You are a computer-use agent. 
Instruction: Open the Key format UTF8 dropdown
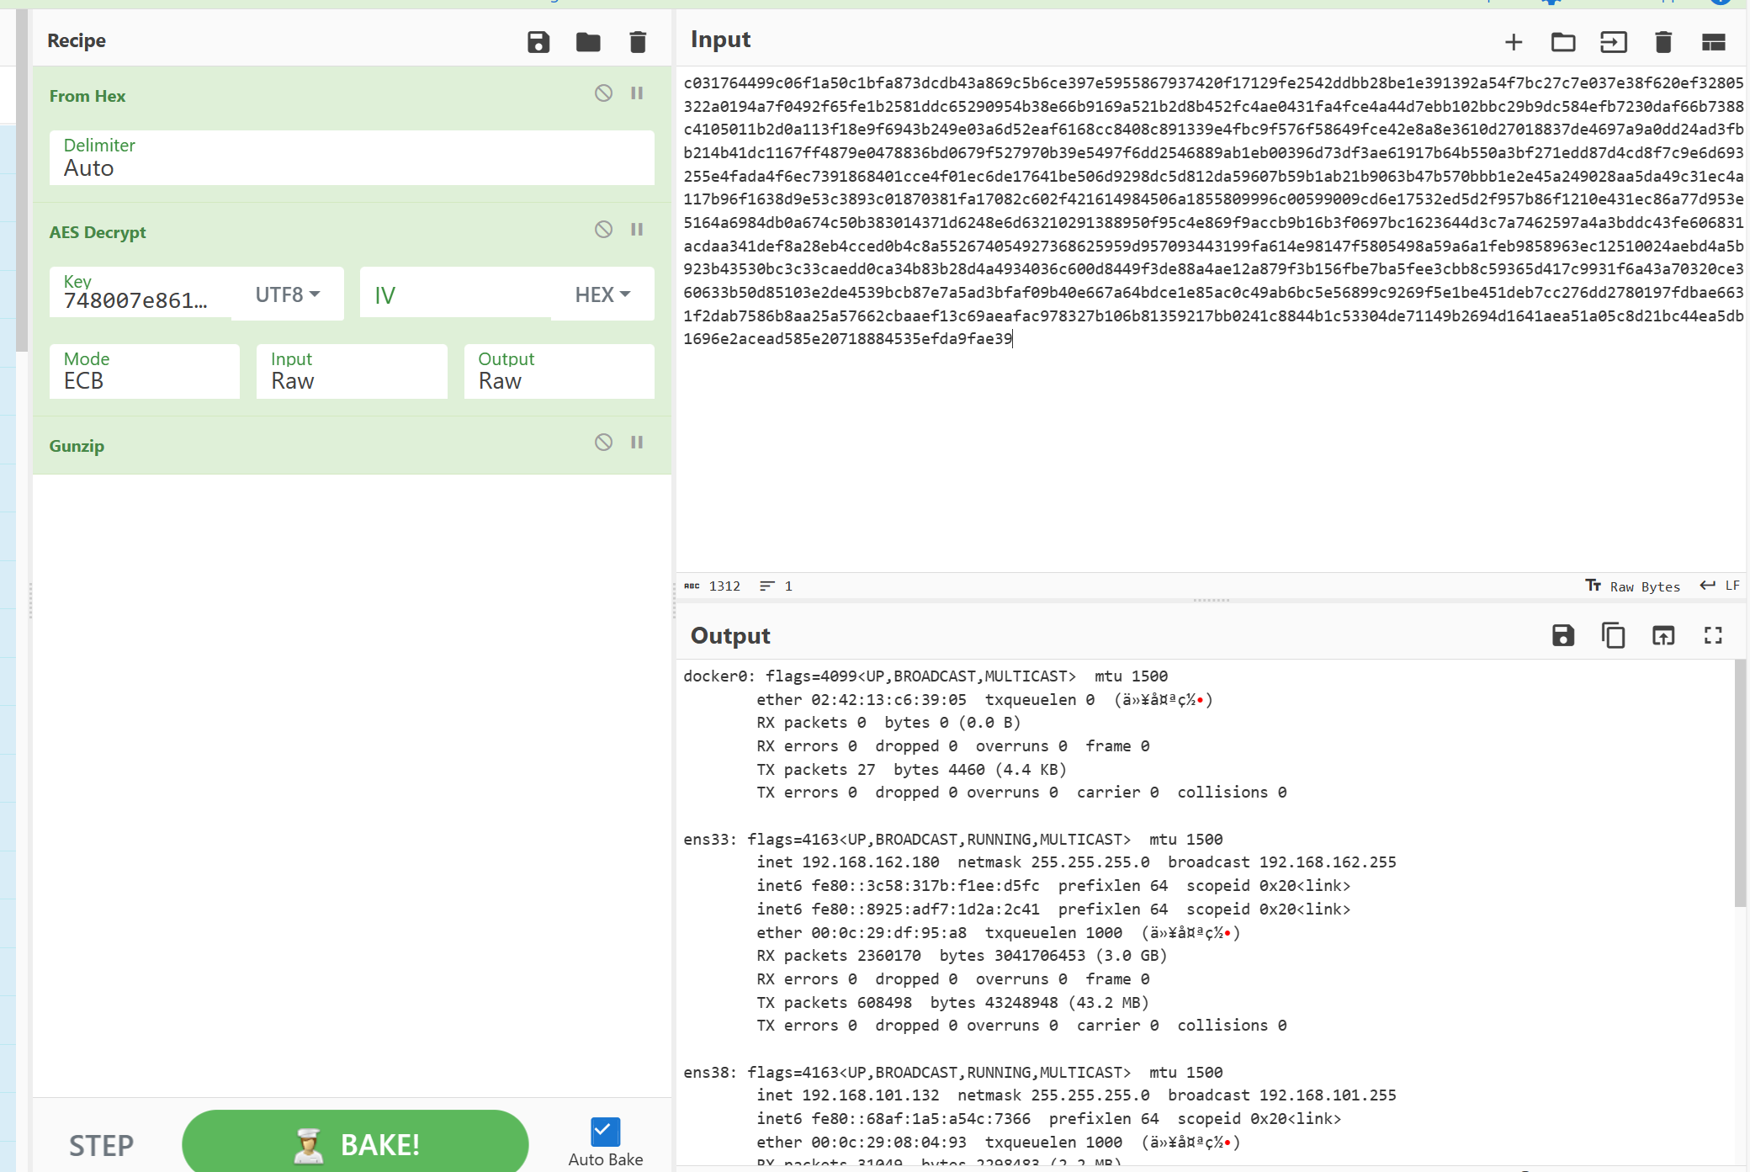(288, 294)
